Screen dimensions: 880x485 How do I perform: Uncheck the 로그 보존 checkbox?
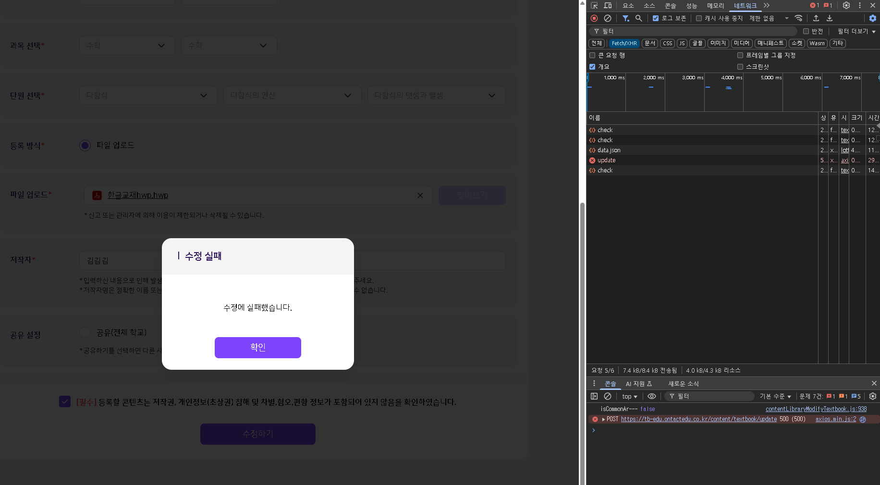coord(656,18)
